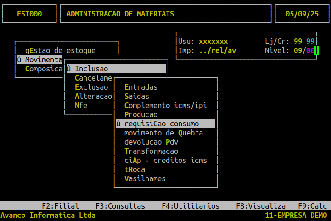Choose the Nfe menu entry
Viewport: 331px width, 221px height.
tap(81, 105)
